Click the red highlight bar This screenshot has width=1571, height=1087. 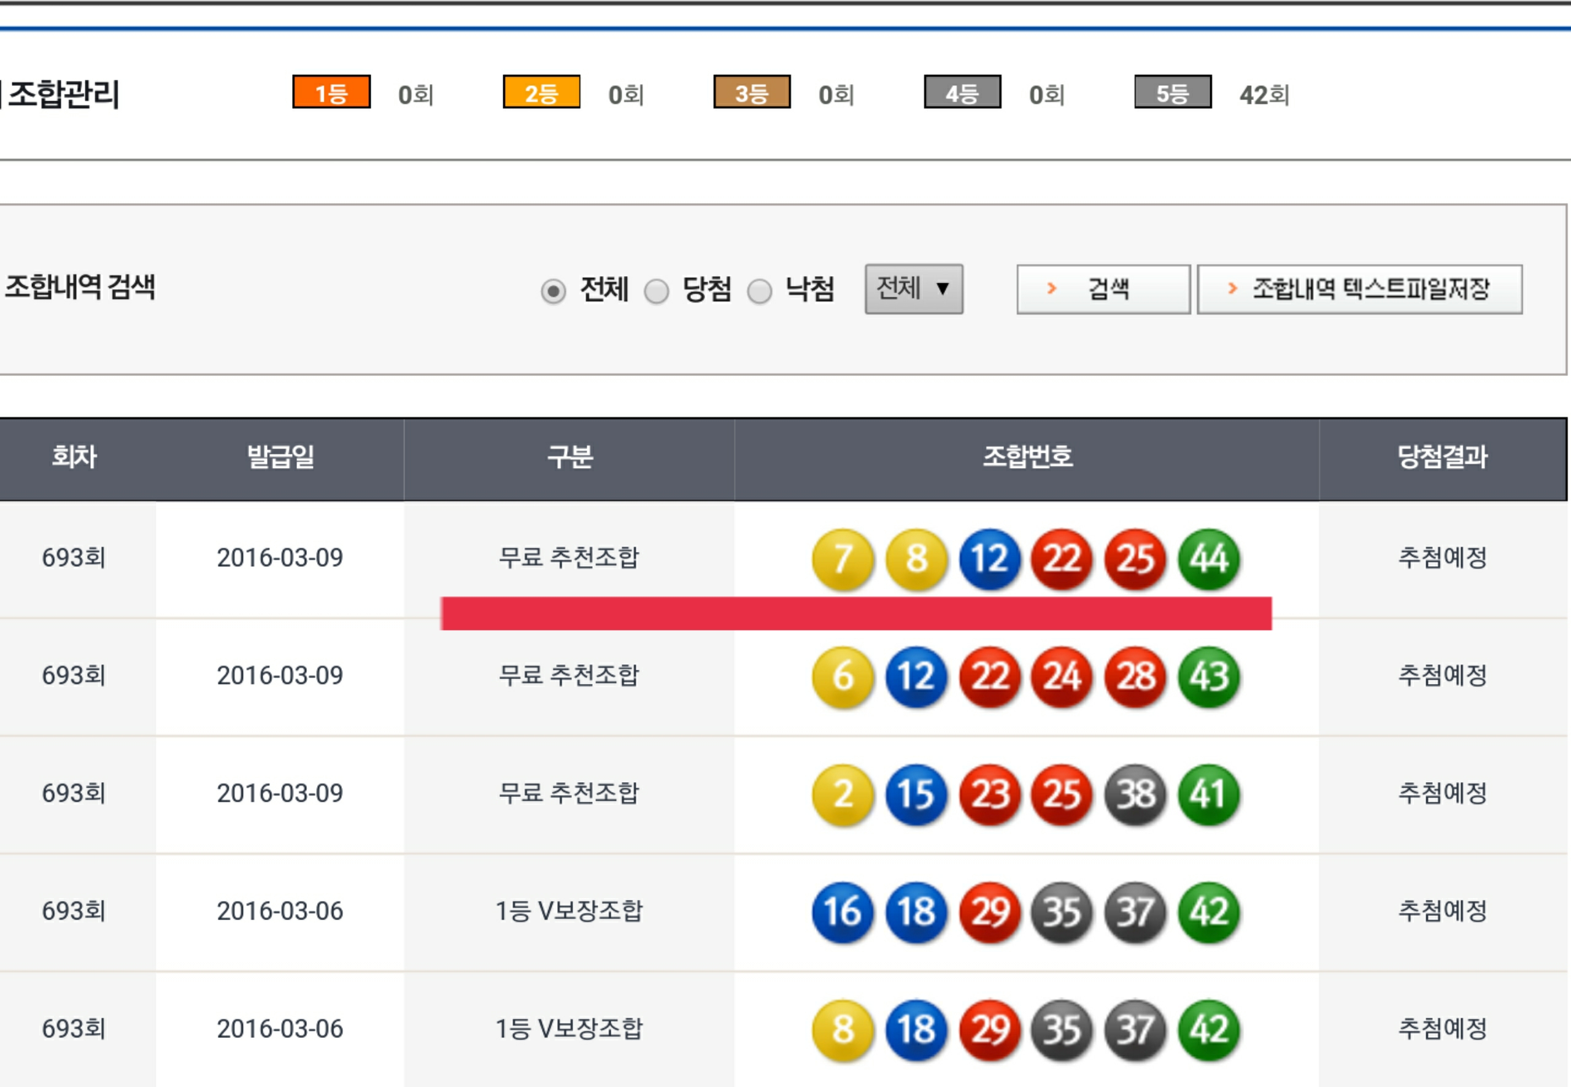tap(855, 613)
